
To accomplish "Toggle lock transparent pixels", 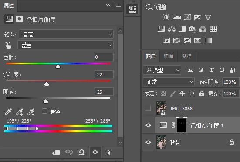I will click(x=163, y=93).
